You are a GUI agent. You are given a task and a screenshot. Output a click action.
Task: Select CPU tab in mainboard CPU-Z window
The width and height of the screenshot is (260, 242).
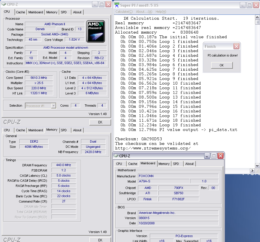tap(119, 164)
